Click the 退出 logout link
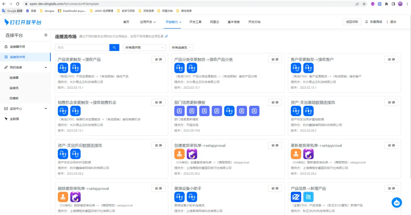Image resolution: width=411 pixels, height=215 pixels. pos(393,22)
